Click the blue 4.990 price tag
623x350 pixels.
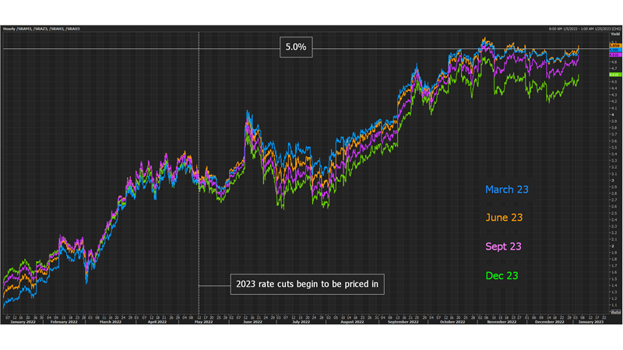tap(614, 51)
